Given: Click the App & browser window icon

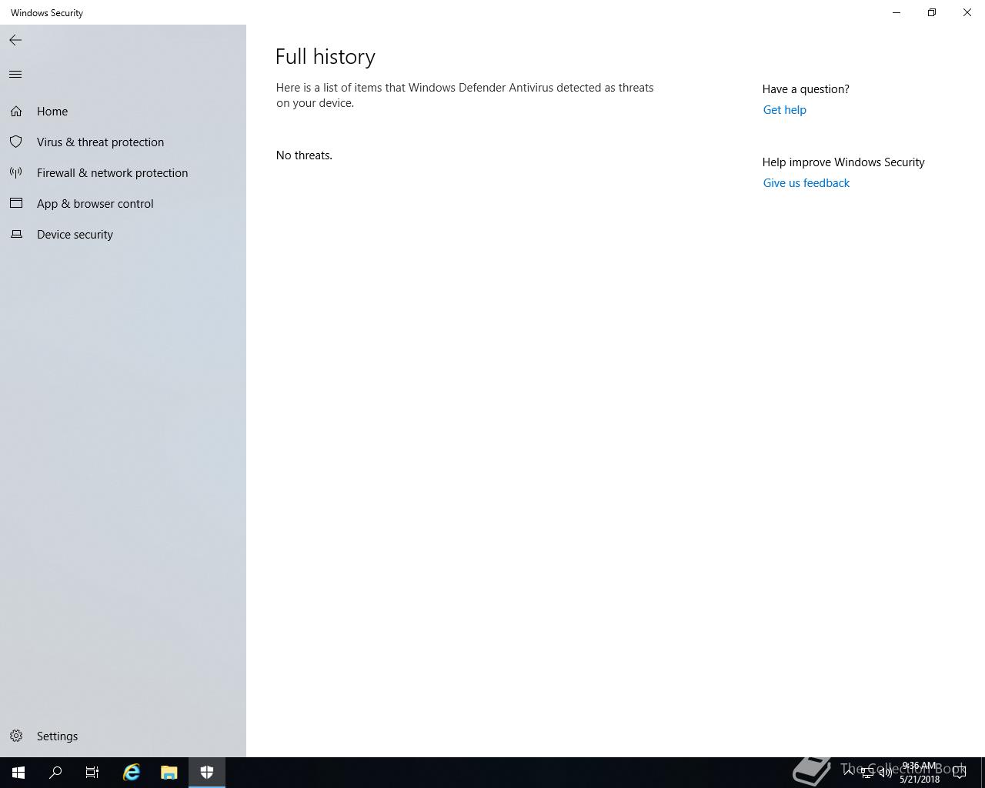Looking at the screenshot, I should [x=16, y=203].
